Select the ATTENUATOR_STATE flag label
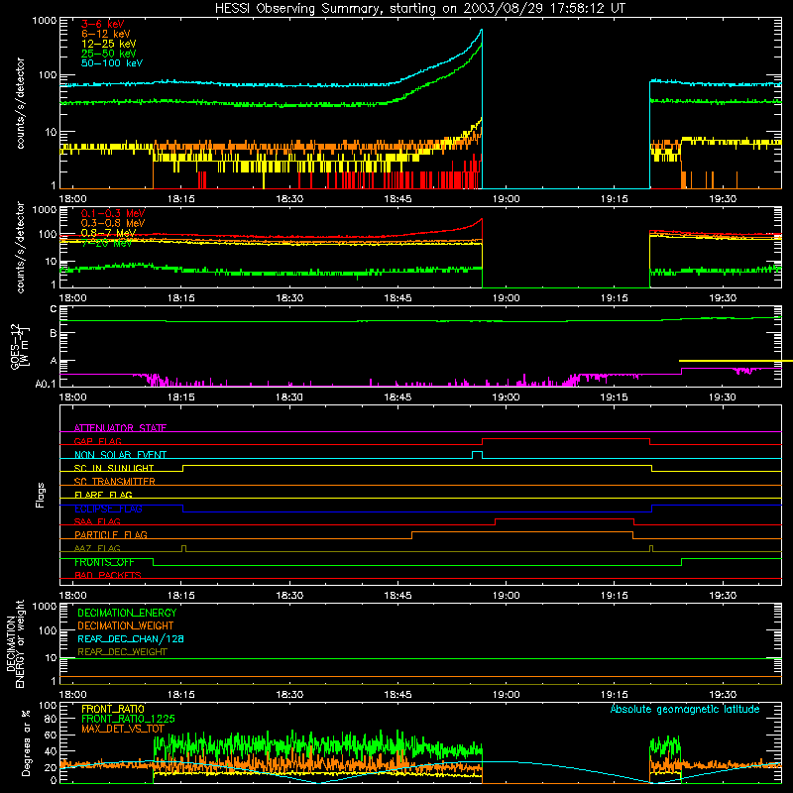The width and height of the screenshot is (793, 793). [x=120, y=428]
